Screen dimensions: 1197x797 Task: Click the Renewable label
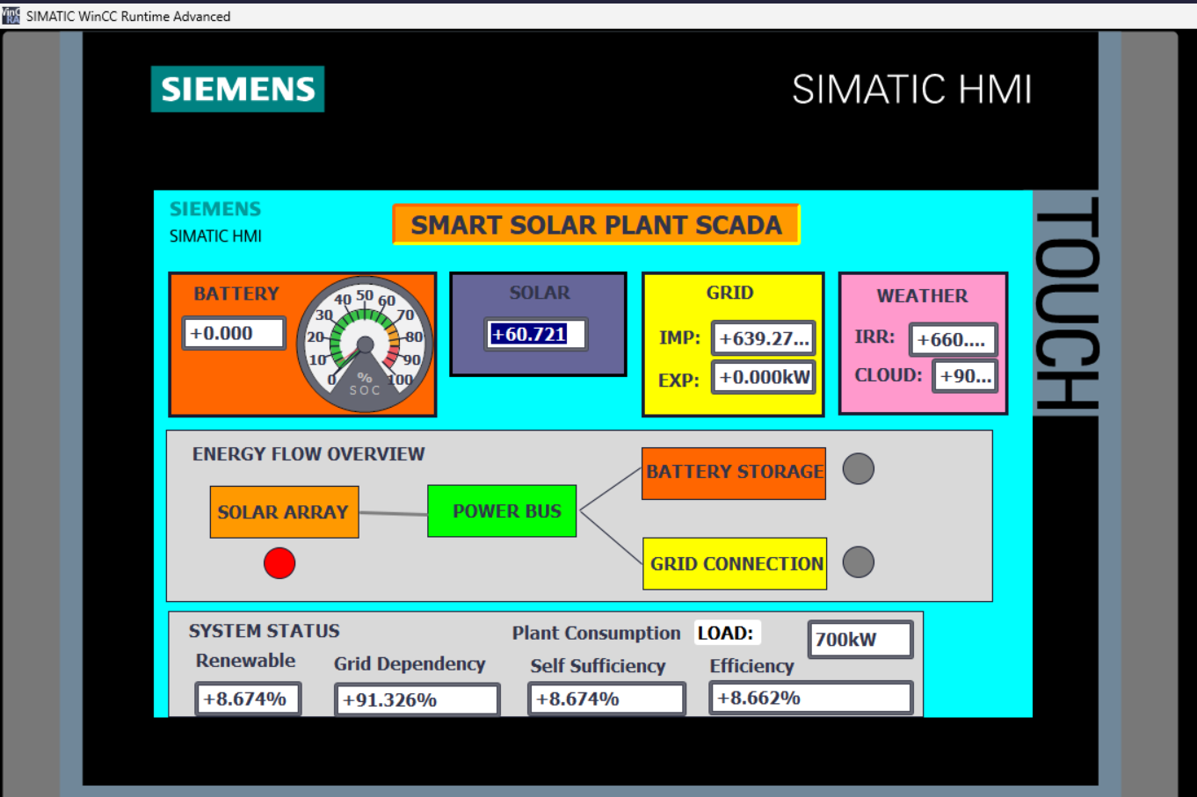pyautogui.click(x=245, y=661)
